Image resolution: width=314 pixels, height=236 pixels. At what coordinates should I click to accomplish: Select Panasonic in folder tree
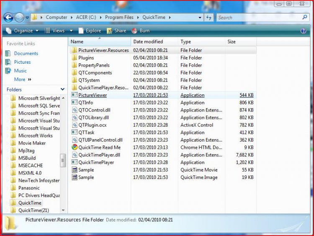pyautogui.click(x=29, y=188)
